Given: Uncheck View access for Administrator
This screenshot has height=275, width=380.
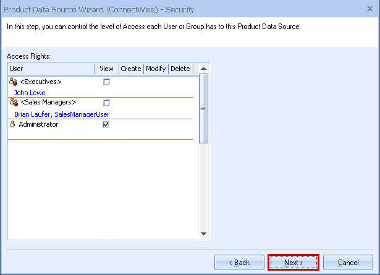Looking at the screenshot, I should point(106,124).
